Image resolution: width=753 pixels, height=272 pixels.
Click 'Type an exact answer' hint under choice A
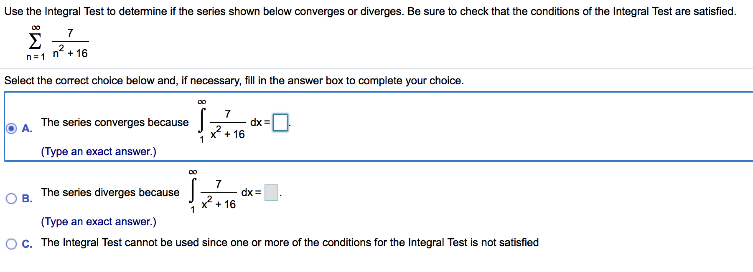(x=99, y=151)
